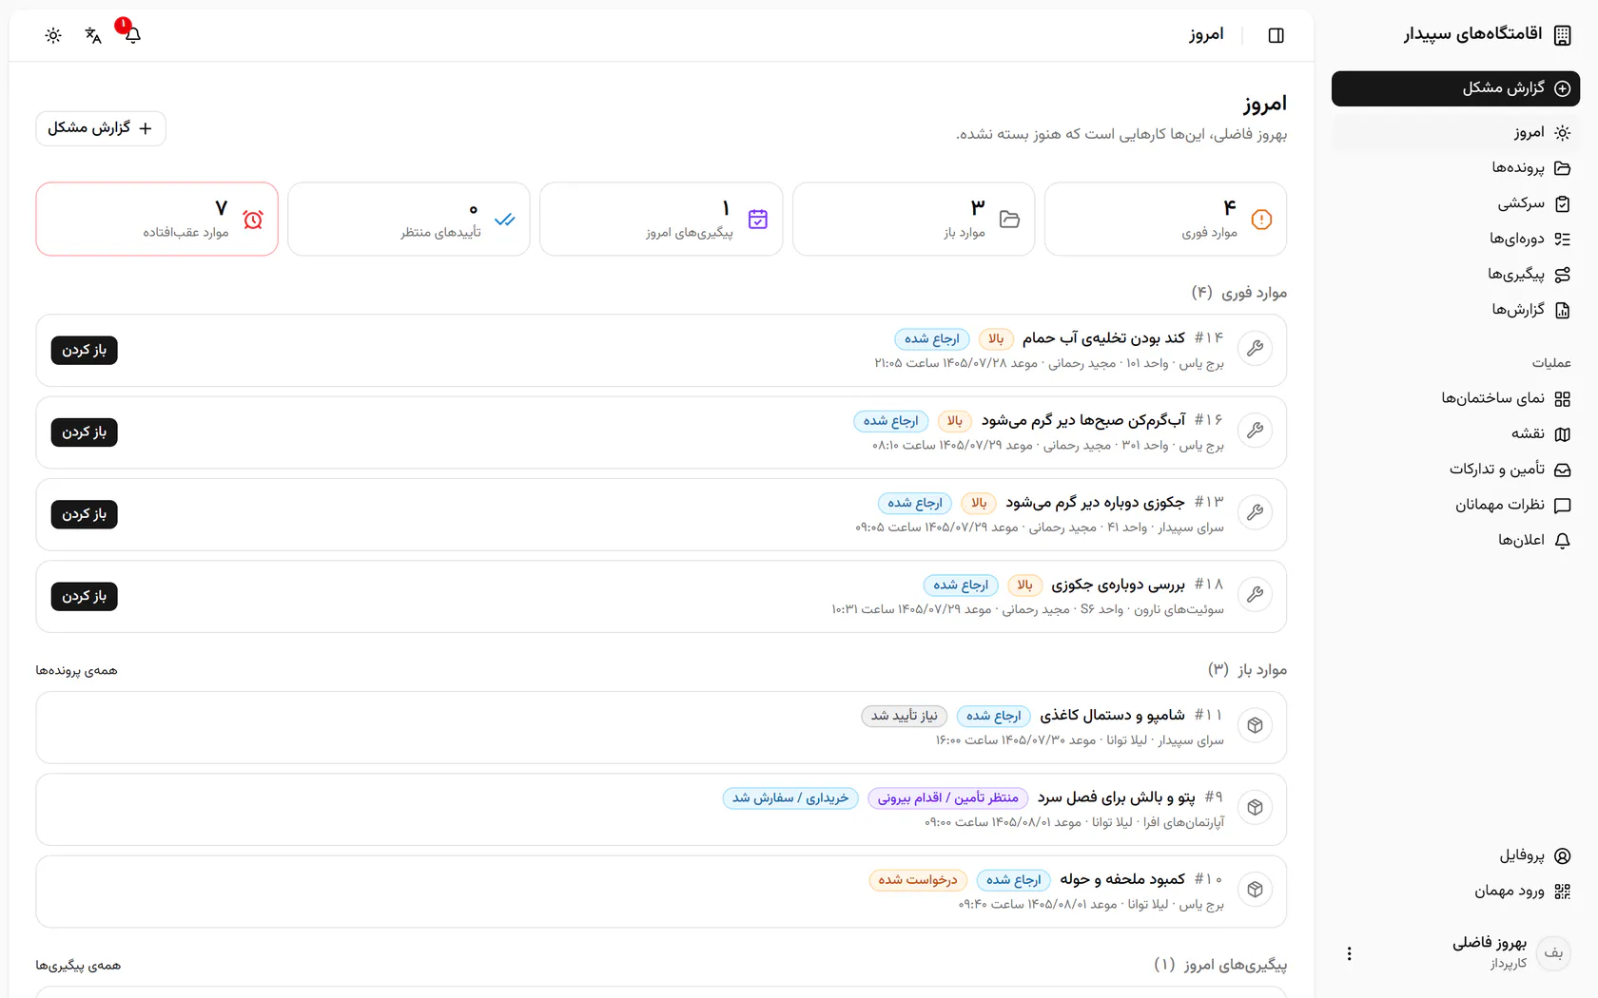Click the نقشه map icon
The width and height of the screenshot is (1598, 998).
[x=1562, y=434]
